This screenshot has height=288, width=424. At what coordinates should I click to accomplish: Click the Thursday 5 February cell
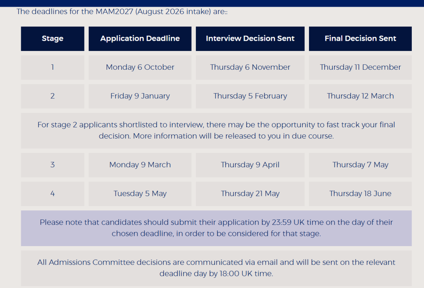250,96
